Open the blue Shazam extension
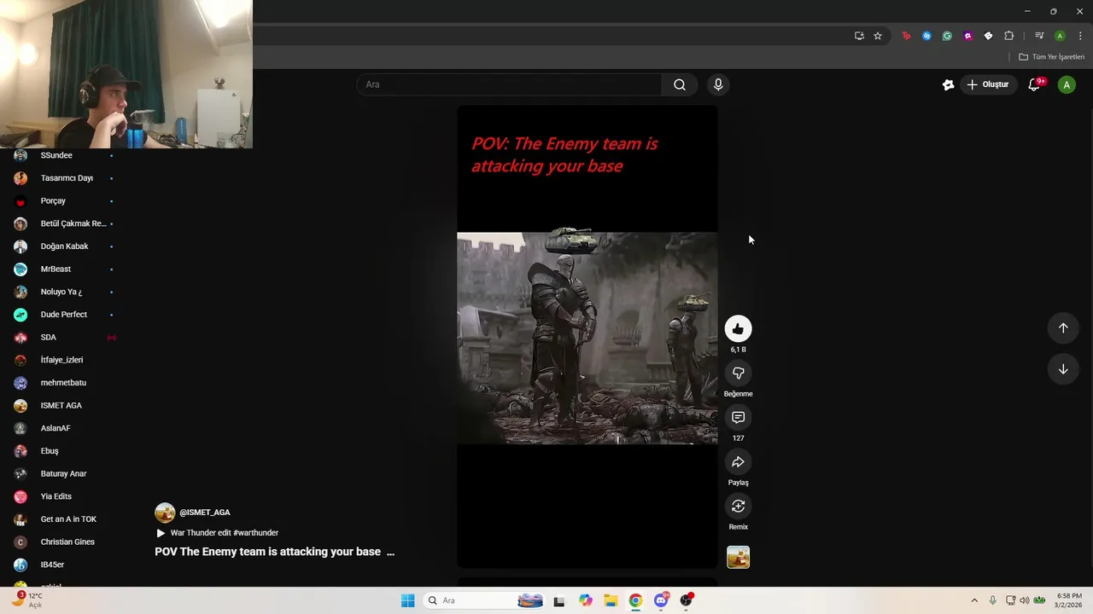The width and height of the screenshot is (1093, 614). coord(926,36)
